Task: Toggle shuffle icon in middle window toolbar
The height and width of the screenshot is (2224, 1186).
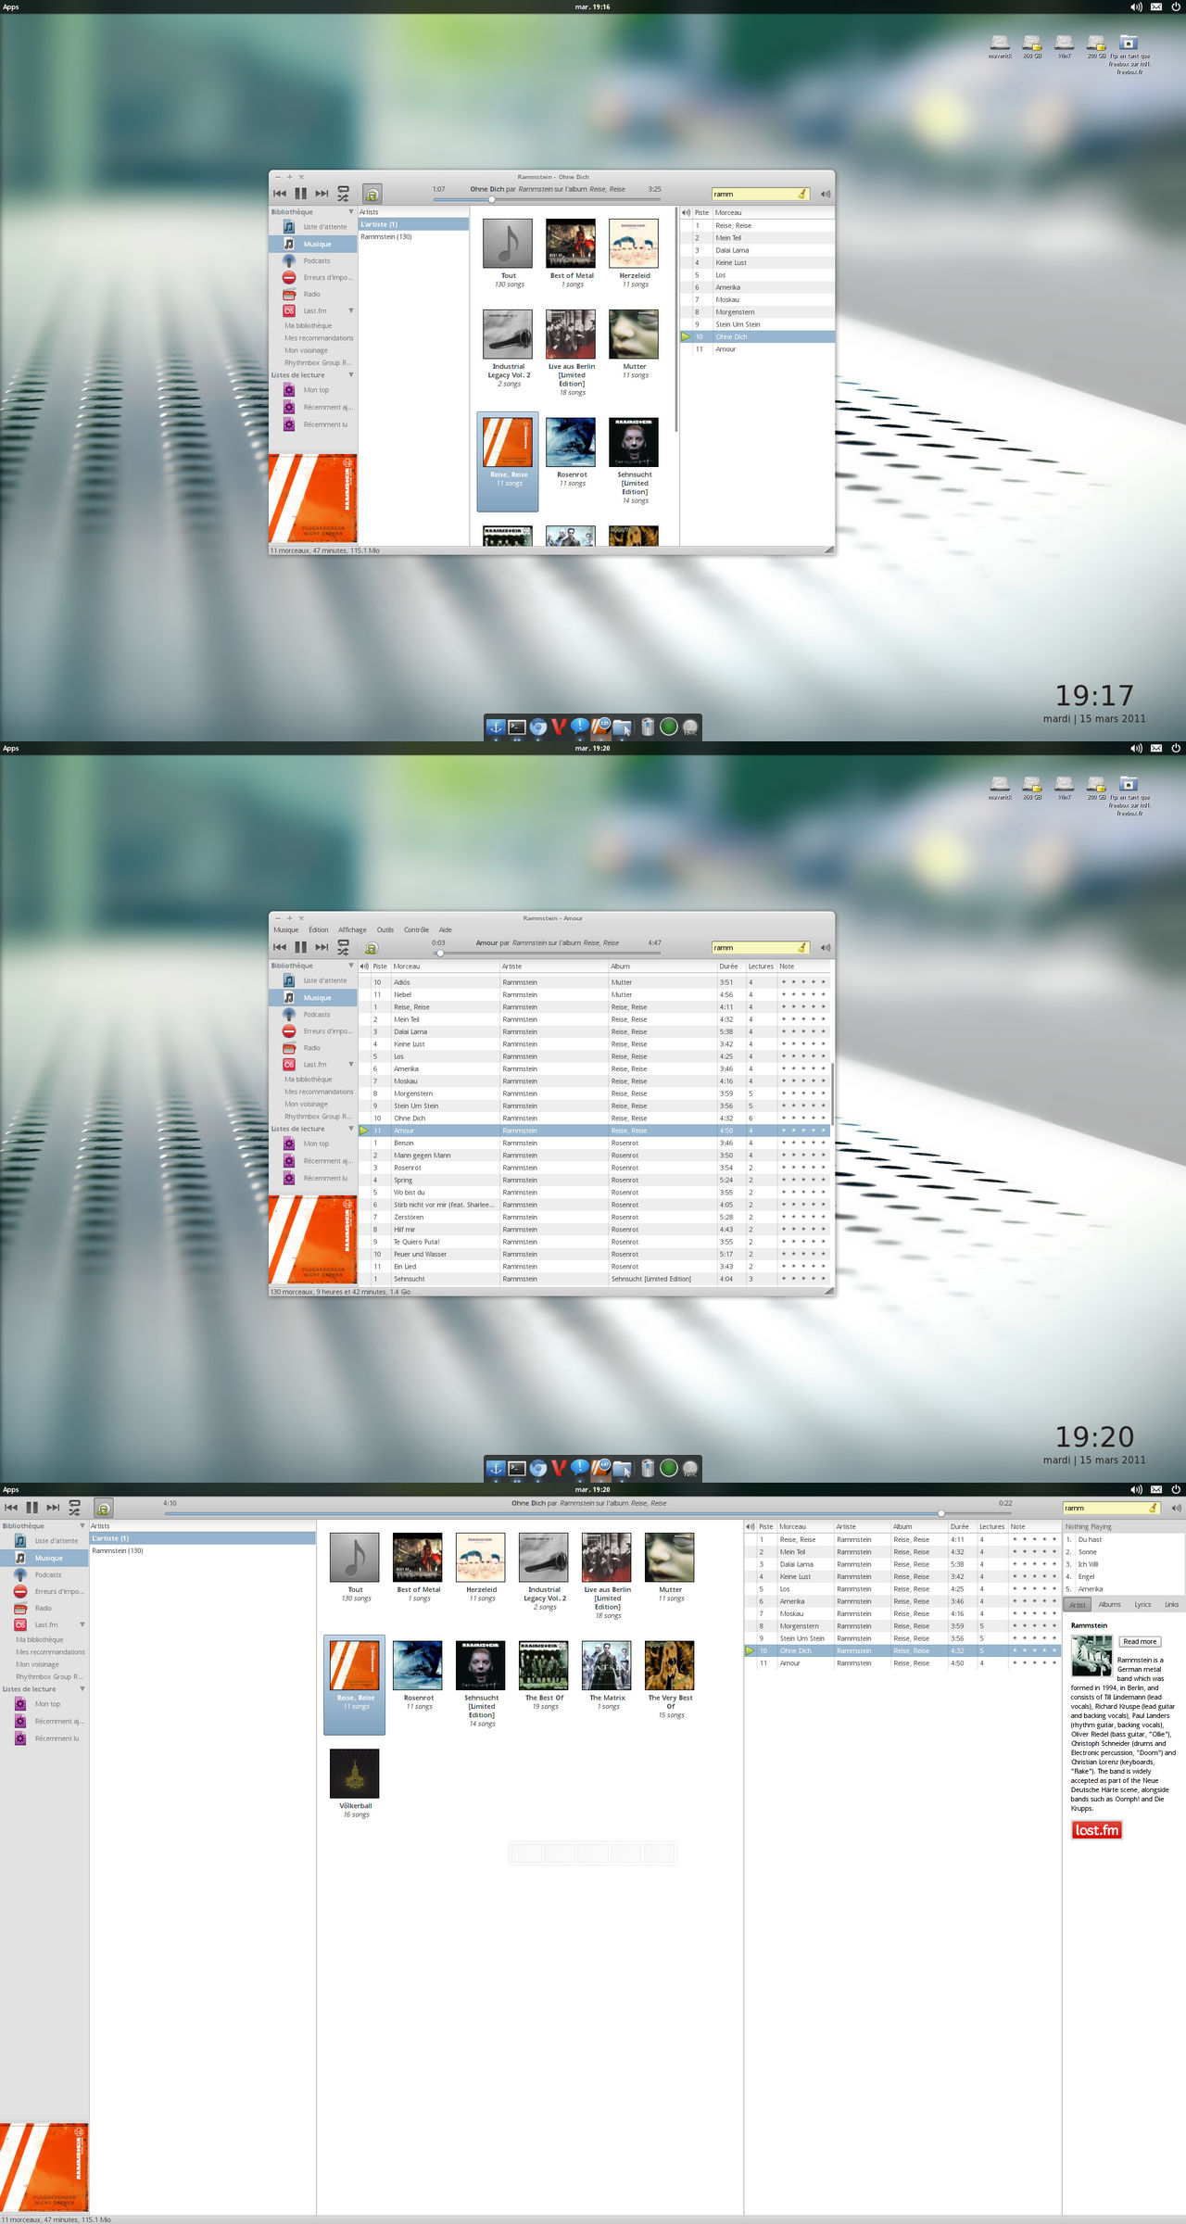Action: pyautogui.click(x=343, y=947)
